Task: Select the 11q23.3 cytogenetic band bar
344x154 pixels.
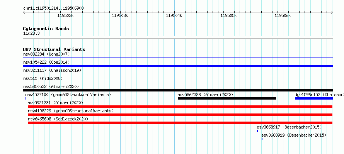Action: 178,37
